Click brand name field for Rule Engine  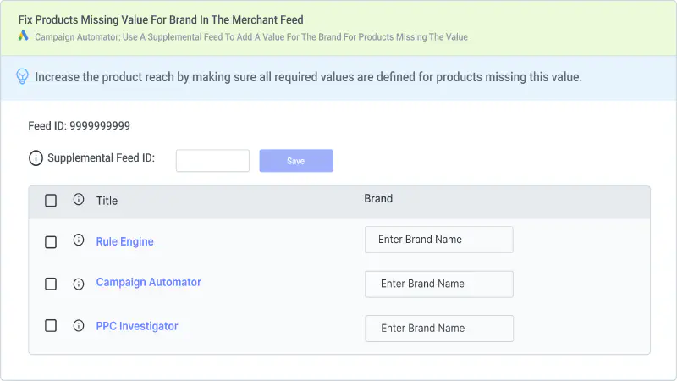[439, 240]
